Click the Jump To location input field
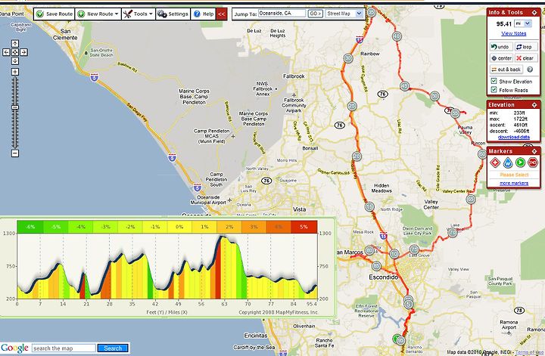The image size is (545, 356). 282,13
